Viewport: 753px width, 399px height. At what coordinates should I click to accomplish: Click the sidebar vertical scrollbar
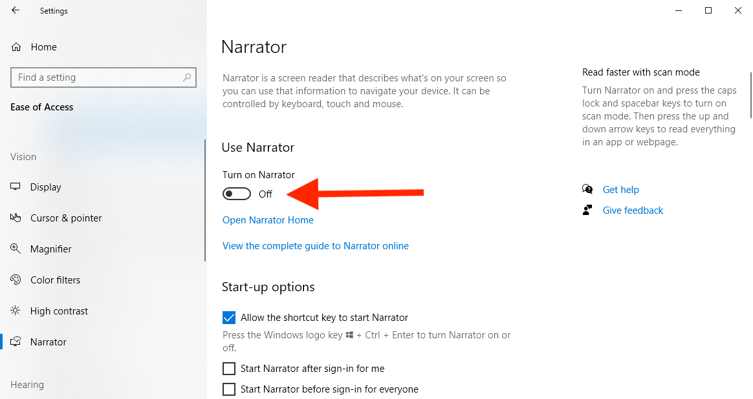(205, 200)
